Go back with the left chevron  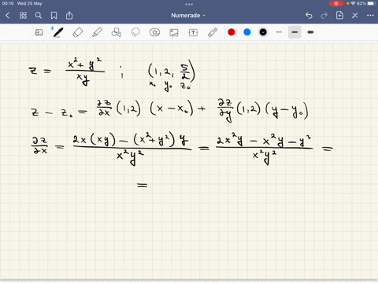coord(7,16)
